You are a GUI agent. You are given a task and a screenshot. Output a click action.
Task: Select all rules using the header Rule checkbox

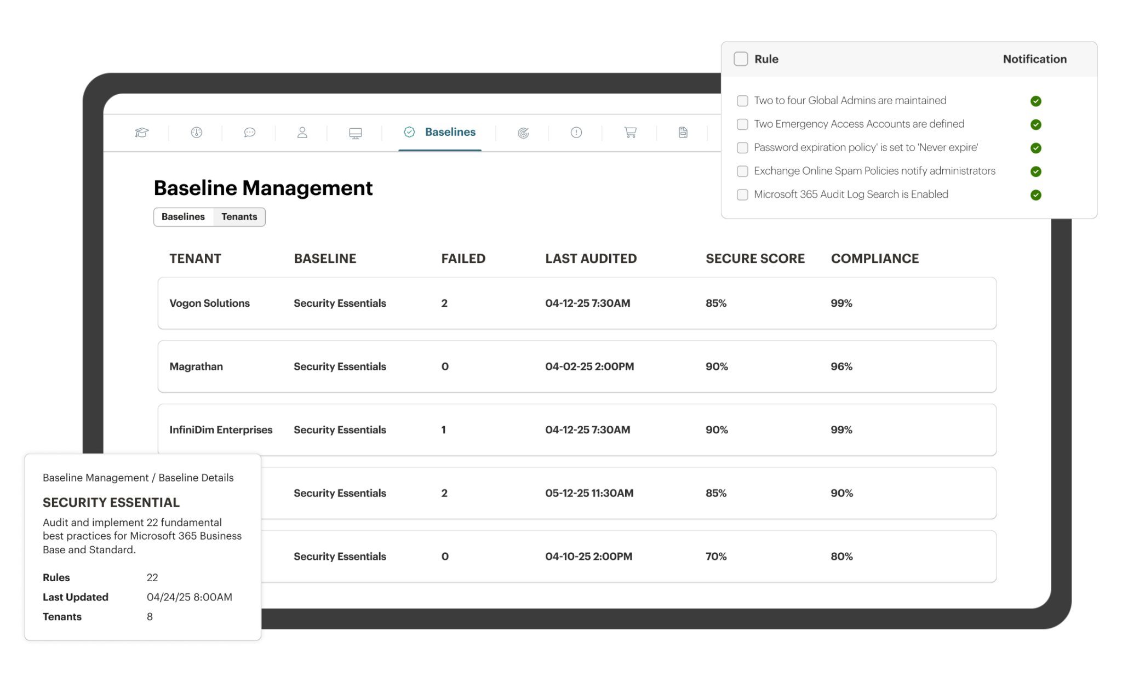(x=741, y=59)
